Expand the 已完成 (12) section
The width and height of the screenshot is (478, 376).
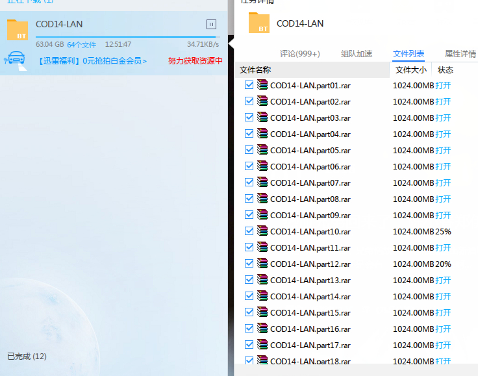(x=27, y=357)
